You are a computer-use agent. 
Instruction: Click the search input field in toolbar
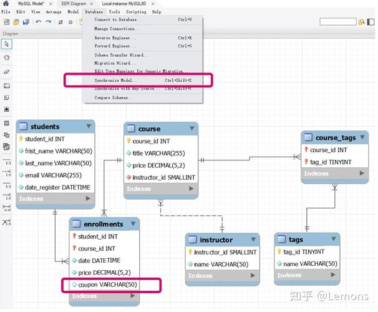[337, 22]
